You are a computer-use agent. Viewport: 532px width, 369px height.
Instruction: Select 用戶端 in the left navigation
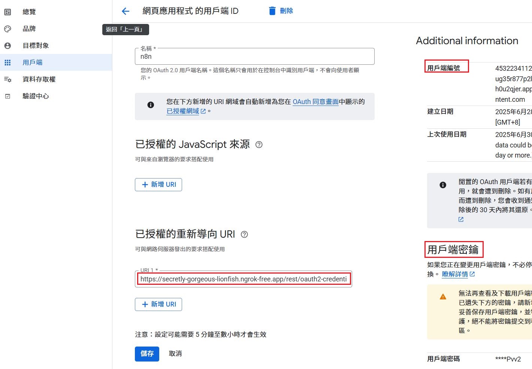coord(33,62)
